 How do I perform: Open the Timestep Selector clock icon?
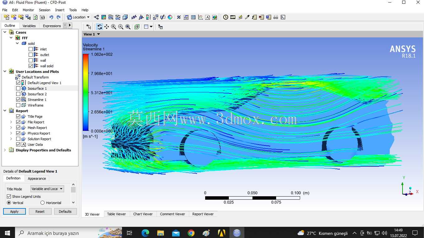(x=226, y=17)
